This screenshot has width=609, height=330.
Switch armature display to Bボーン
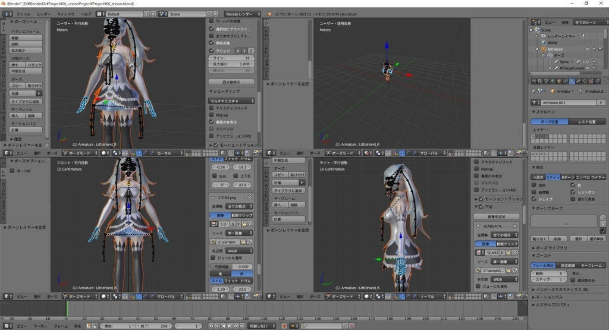click(567, 177)
